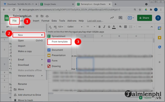This screenshot has width=165, height=102.
Task: Switch to the Google Sheets browser tab
Action: click(57, 4)
